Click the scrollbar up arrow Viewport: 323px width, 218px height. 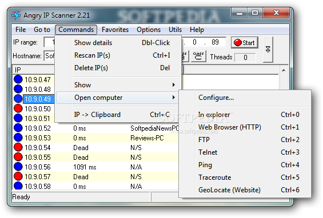point(284,70)
